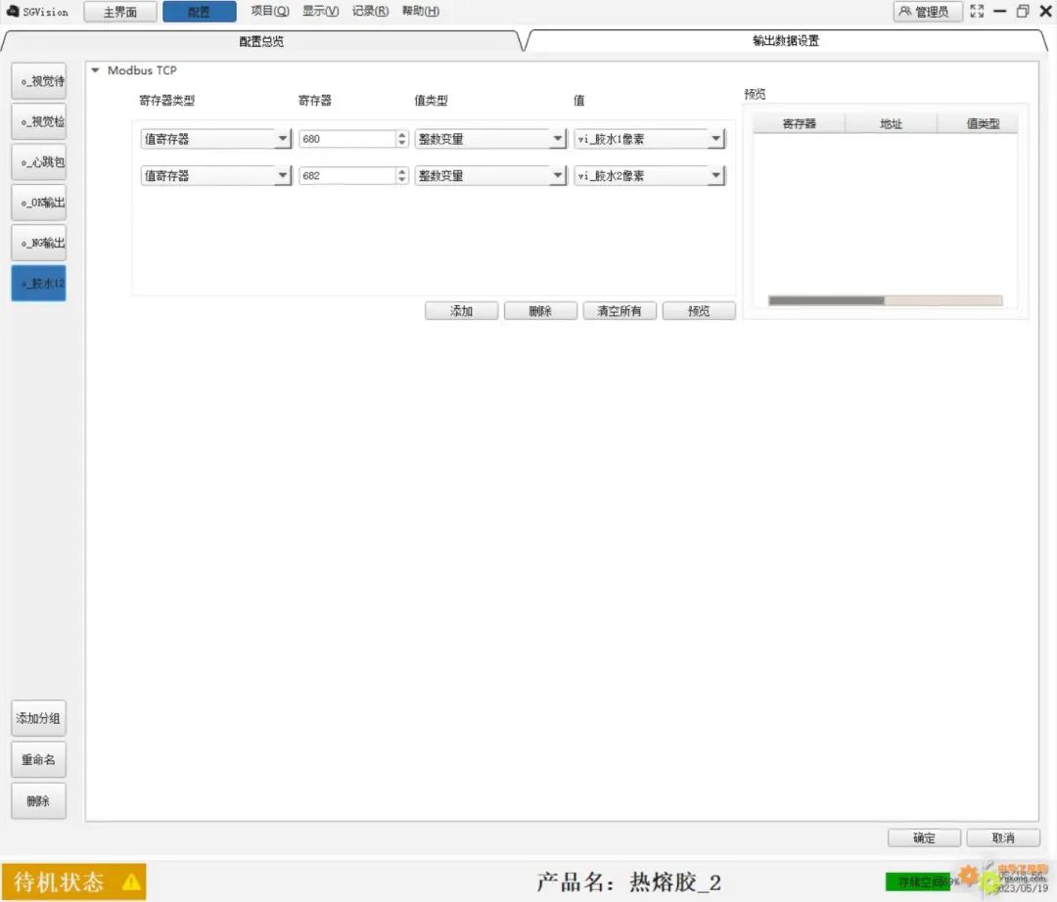Click the 清空所有 button to clear all
Image resolution: width=1057 pixels, height=902 pixels.
pos(619,310)
